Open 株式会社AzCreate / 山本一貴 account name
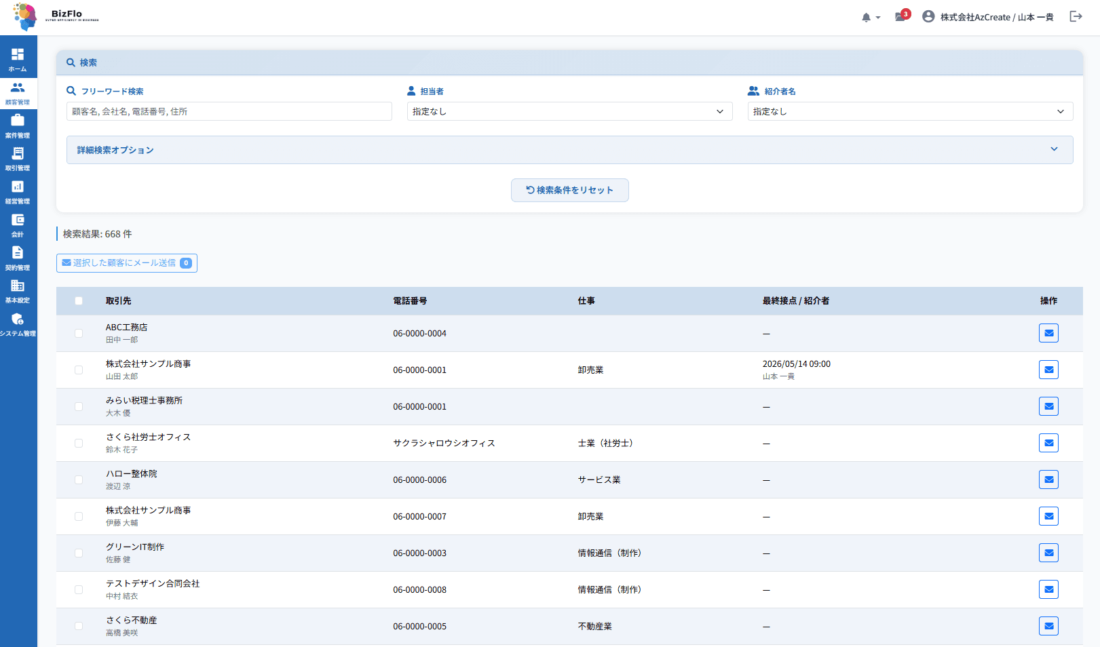The height and width of the screenshot is (647, 1100). 997,18
